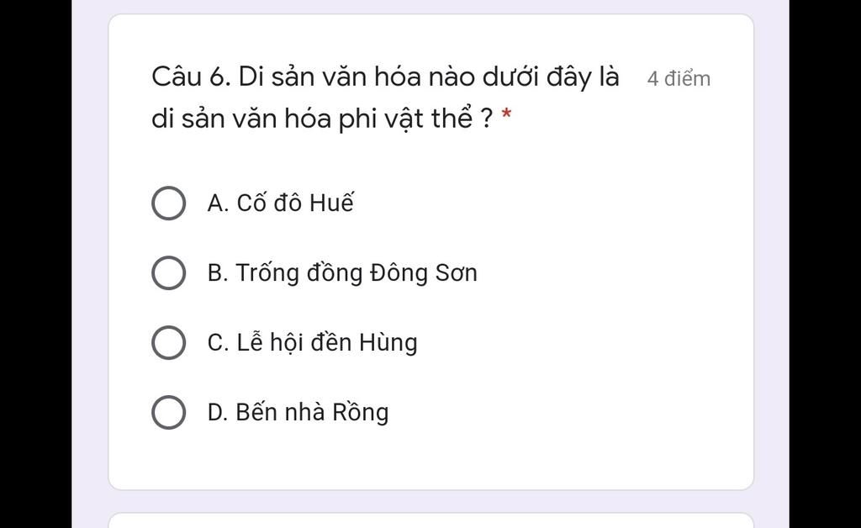Select radio button for option C

coord(168,341)
